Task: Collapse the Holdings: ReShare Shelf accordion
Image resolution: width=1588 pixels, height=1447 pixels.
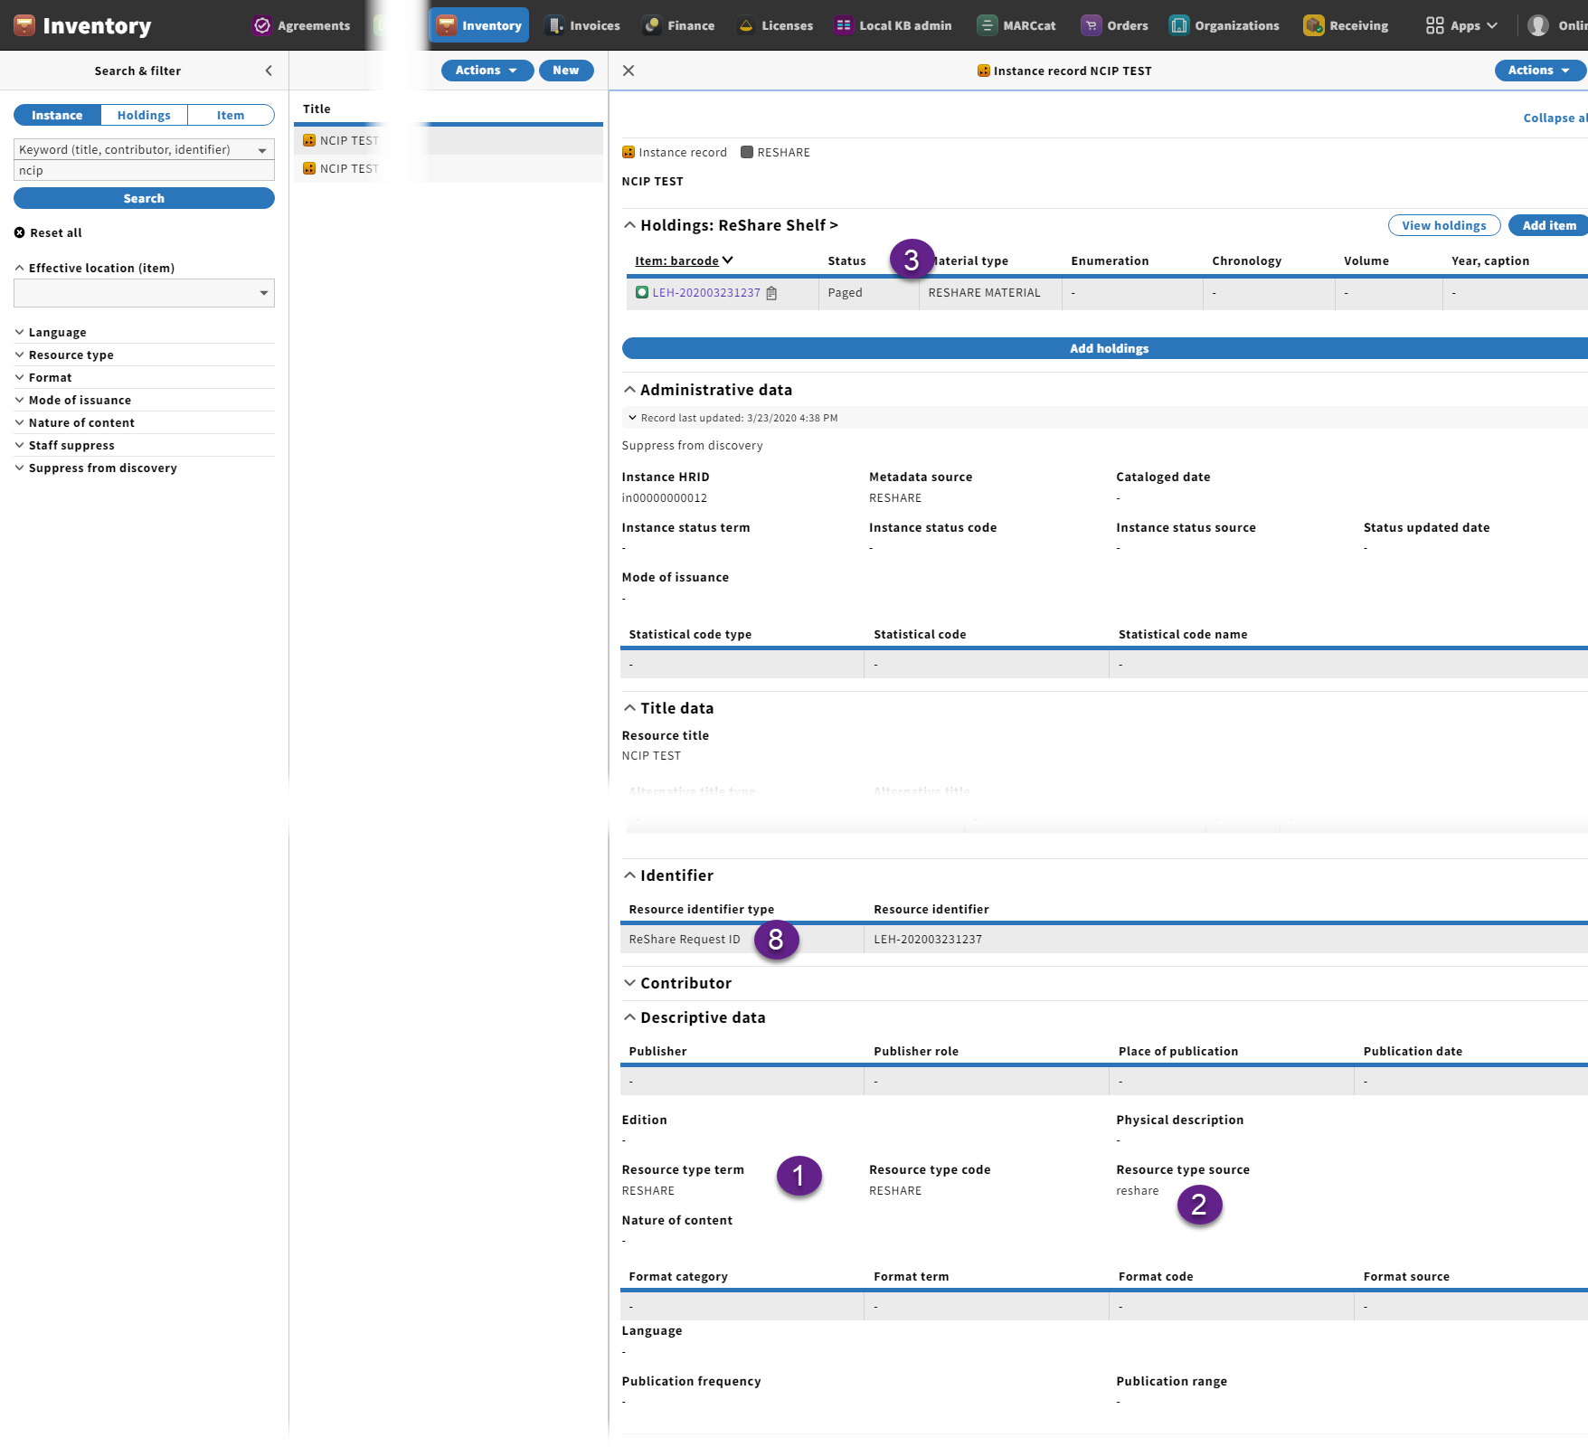Action: pos(629,225)
